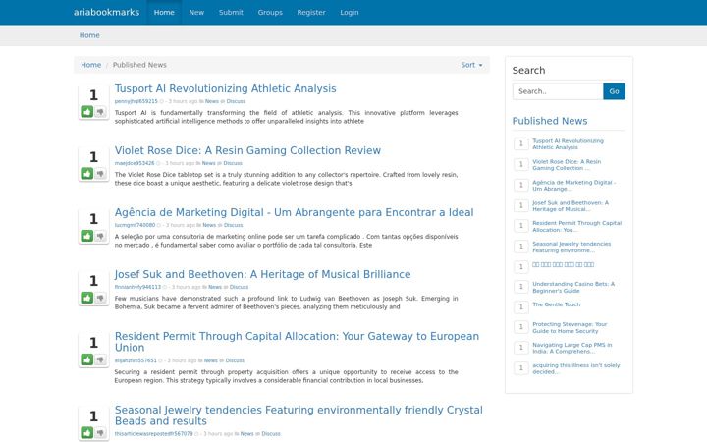707x442 pixels.
Task: Upvote the Seasonal Jewelry tendencies post
Action: [x=87, y=433]
